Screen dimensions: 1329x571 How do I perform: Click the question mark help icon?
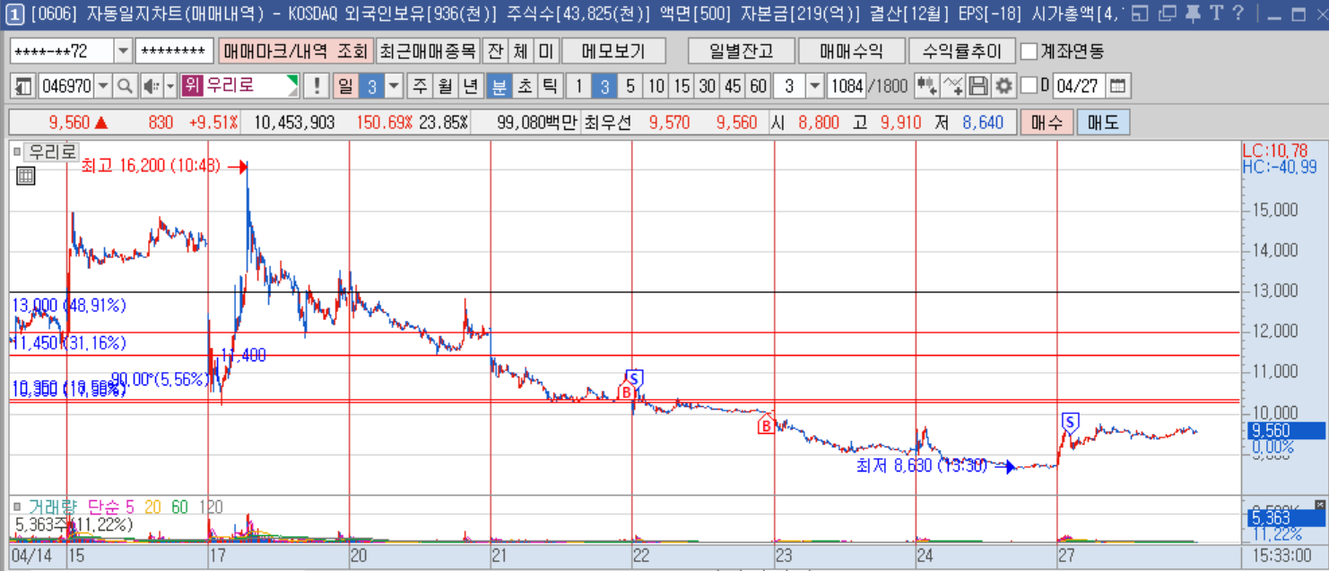pyautogui.click(x=1238, y=13)
